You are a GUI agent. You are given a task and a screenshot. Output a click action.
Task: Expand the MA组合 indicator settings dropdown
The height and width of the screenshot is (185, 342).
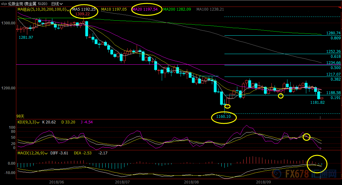click(68, 10)
